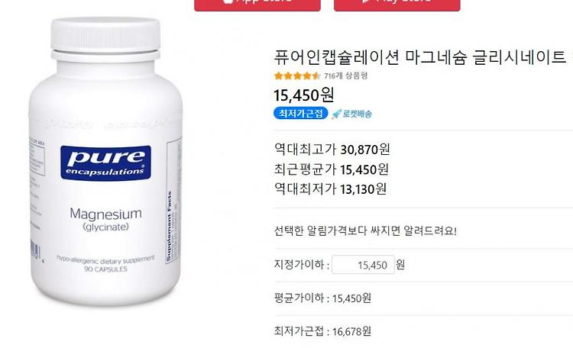Click the rocket icon beside 로켓배송
This screenshot has width=573, height=348.
(x=336, y=114)
